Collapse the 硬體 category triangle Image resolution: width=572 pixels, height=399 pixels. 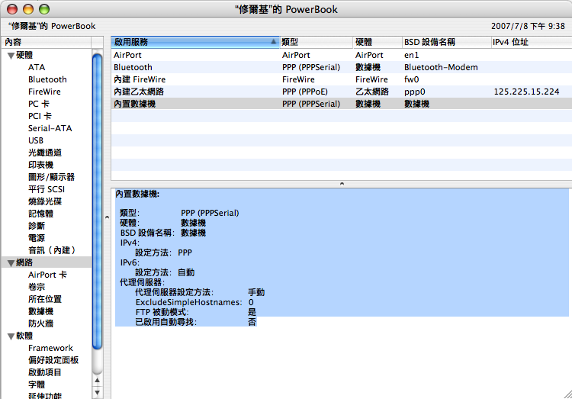coord(11,56)
